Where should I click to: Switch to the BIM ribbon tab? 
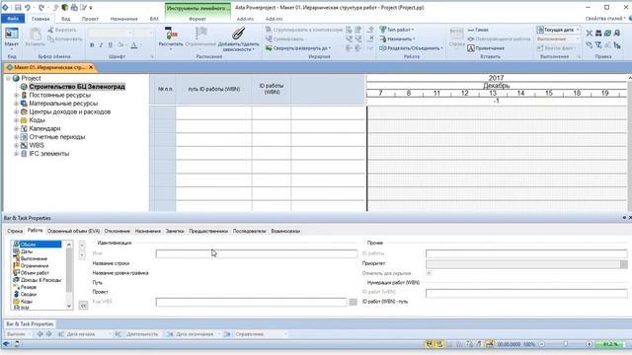(154, 19)
